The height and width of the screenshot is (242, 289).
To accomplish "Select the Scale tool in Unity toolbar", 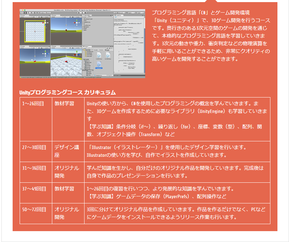I will [32, 13].
